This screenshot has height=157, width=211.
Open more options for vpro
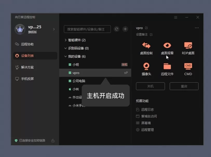196,28
